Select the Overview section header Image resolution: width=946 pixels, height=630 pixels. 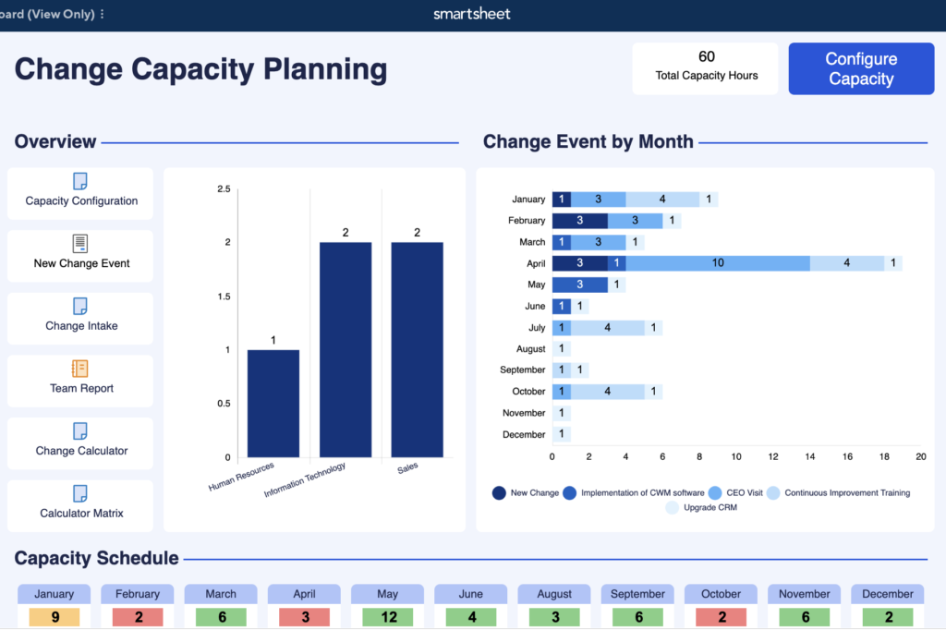click(55, 141)
